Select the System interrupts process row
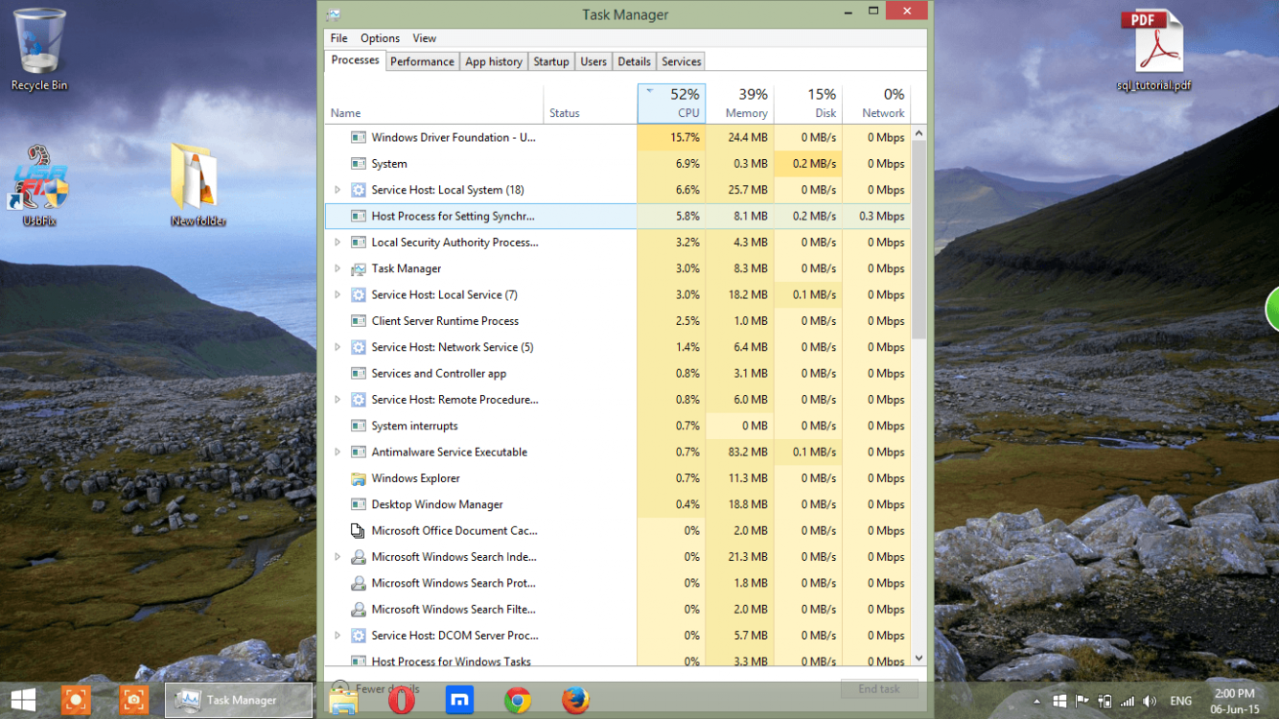This screenshot has width=1279, height=719. (617, 426)
